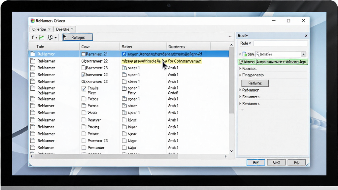Click the Tule file icon in the Wadr row
The image size is (338, 190).
33,112
